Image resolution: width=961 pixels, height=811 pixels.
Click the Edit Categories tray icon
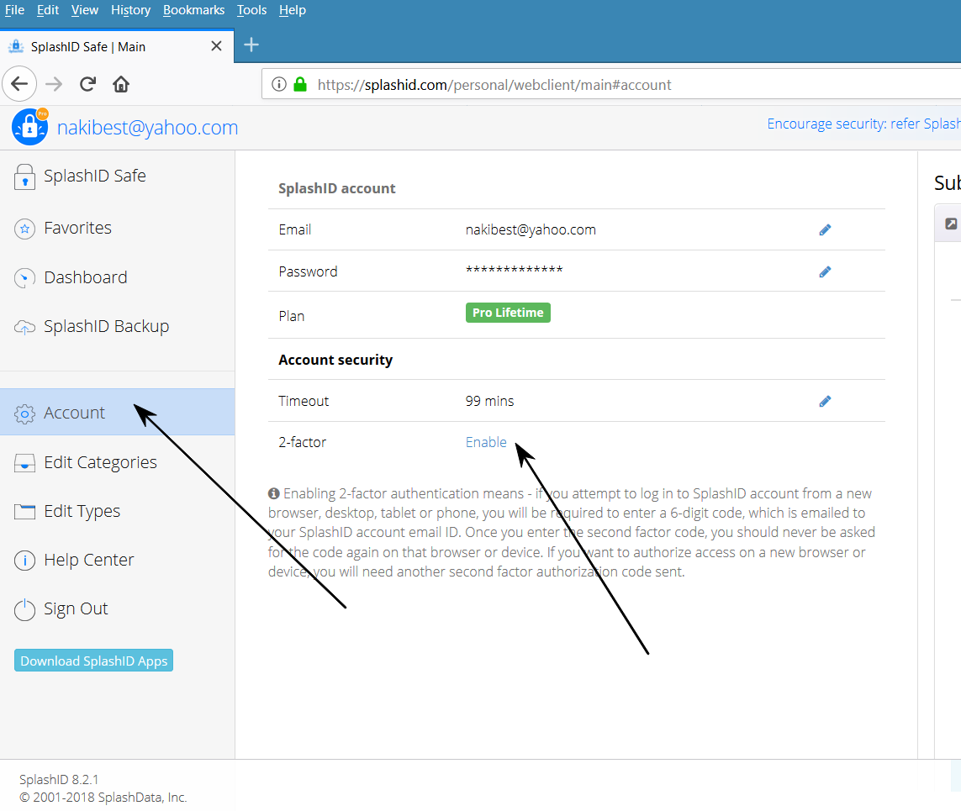24,463
